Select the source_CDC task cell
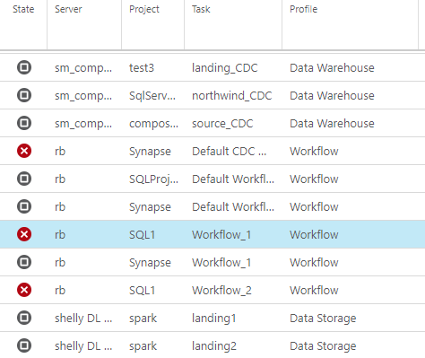 (222, 124)
